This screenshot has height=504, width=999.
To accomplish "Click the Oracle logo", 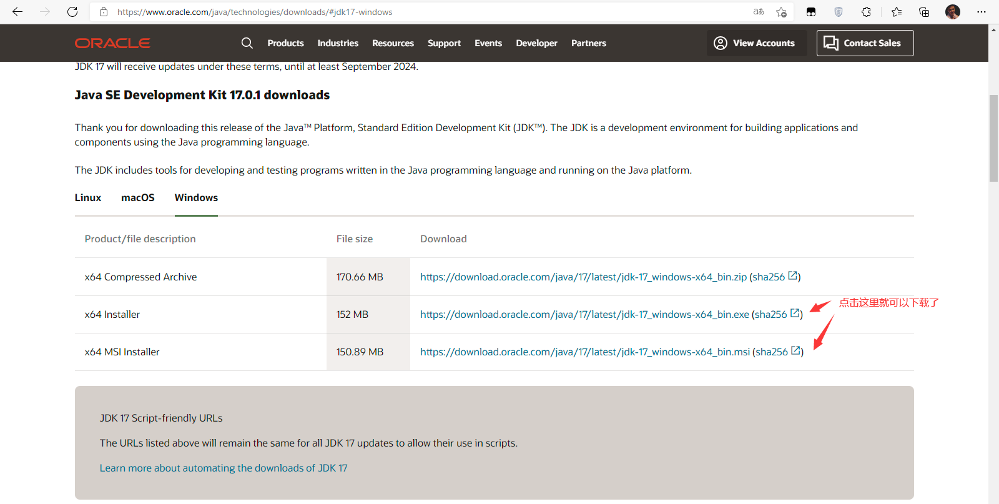I will [112, 43].
